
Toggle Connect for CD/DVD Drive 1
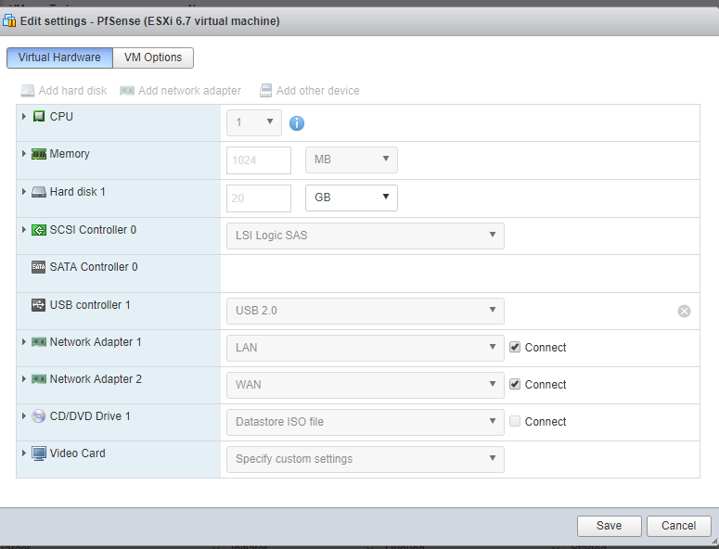point(515,421)
